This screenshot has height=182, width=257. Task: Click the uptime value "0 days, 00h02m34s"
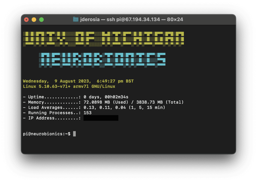pyautogui.click(x=106, y=97)
